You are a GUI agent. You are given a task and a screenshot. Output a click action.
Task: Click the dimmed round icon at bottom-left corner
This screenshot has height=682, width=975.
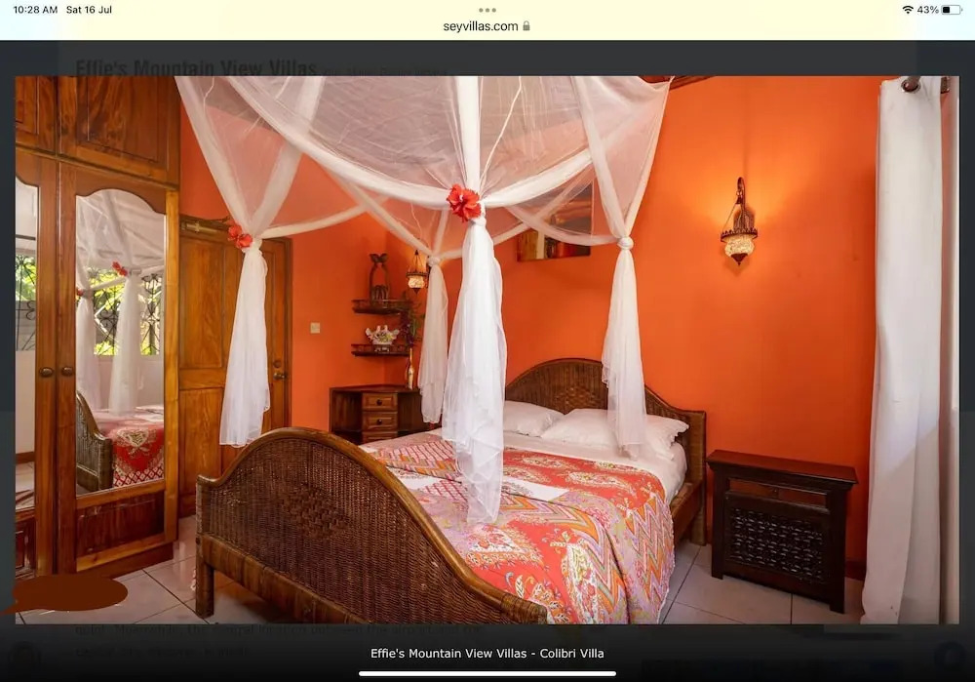point(24,656)
